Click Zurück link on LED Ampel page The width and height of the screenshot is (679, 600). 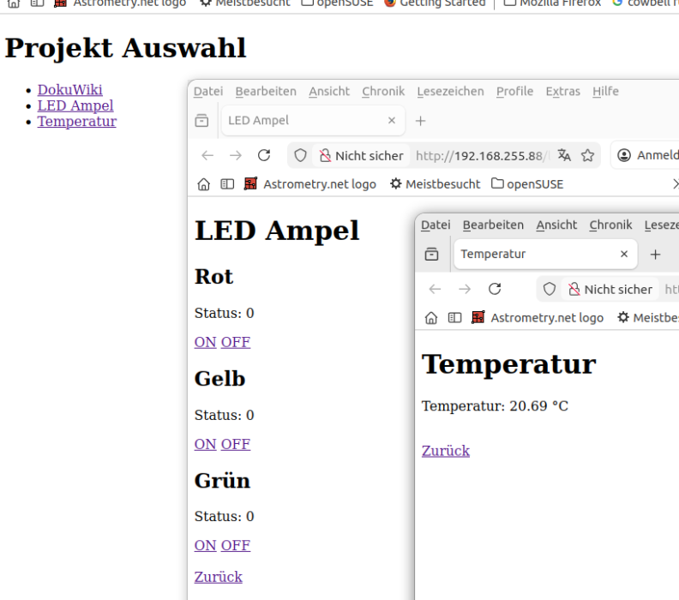point(219,577)
